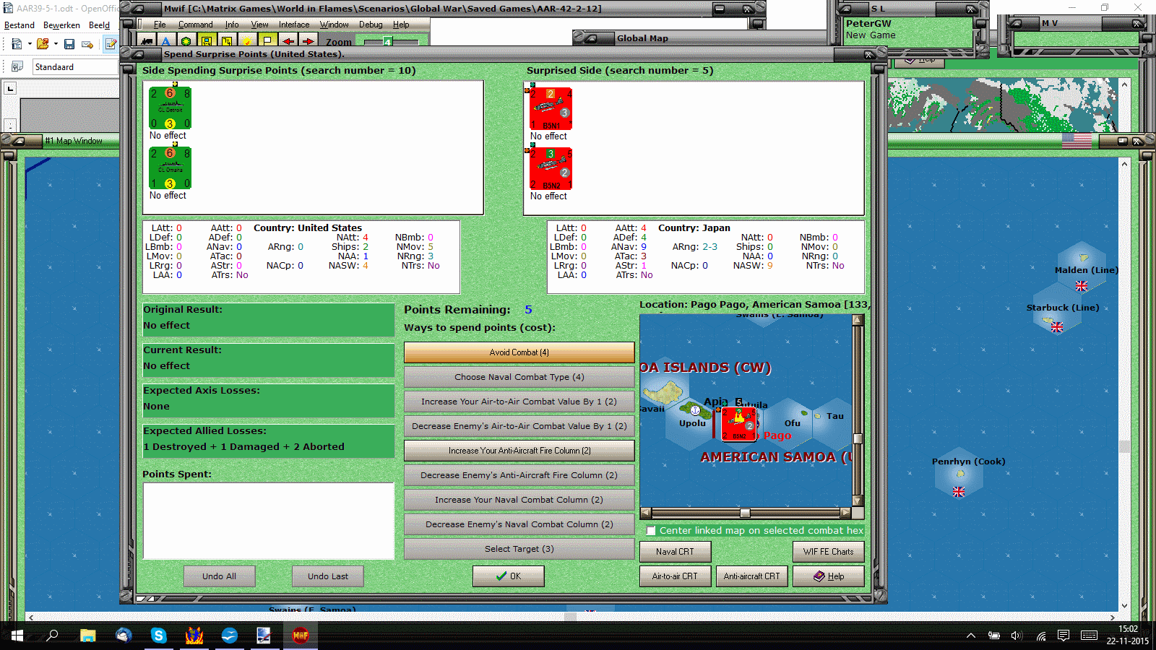Click the Undo All button
This screenshot has height=650, width=1156.
tap(220, 576)
